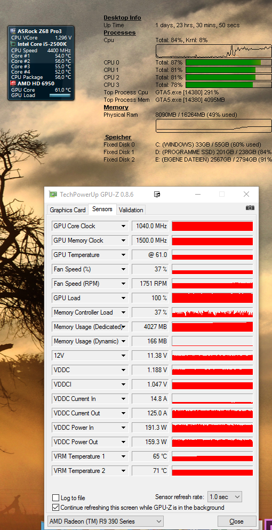Image resolution: width=272 pixels, height=530 pixels.
Task: Expand the Memory Controller Load dropdown
Action: 124,312
